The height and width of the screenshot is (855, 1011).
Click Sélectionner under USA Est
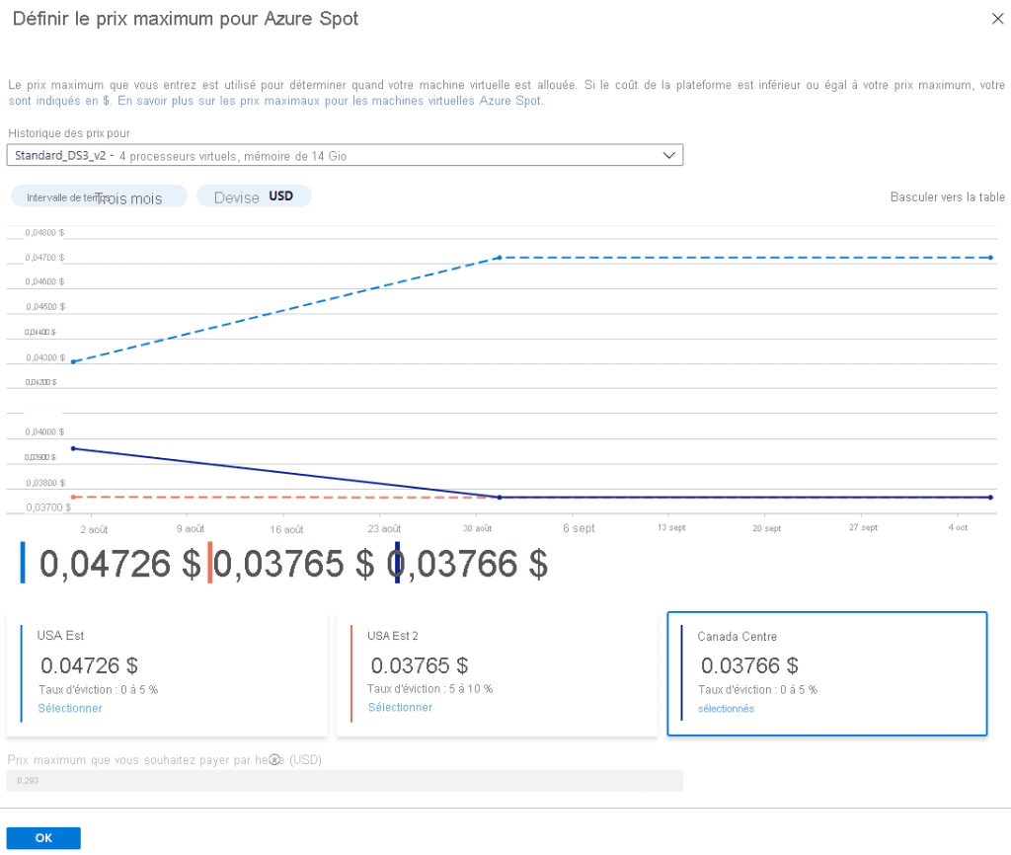(70, 708)
